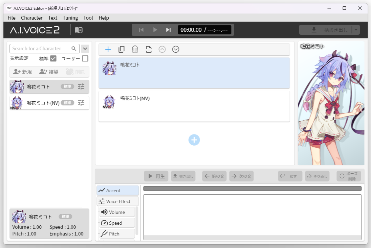Select the 鳴花ミコト(NV) text line row
The width and height of the screenshot is (371, 248).
194,106
